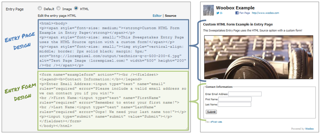The image size is (321, 134).
Task: Click the headphones keyboard banner image
Action: (259, 57)
